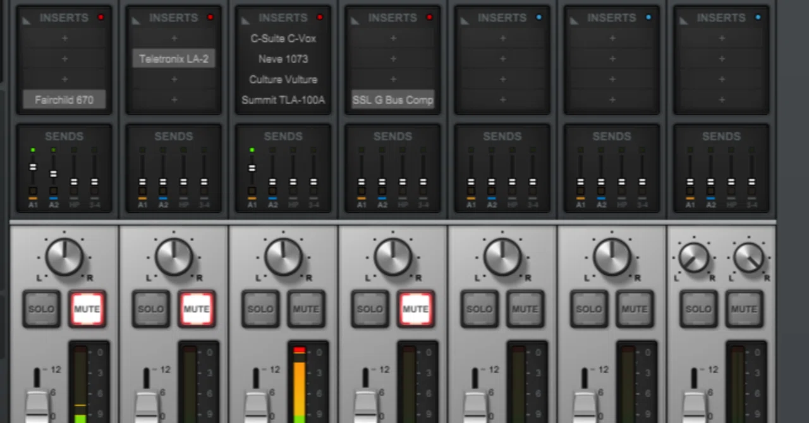Click the pan knob on the Fairchild channel
This screenshot has width=809, height=423.
point(64,257)
